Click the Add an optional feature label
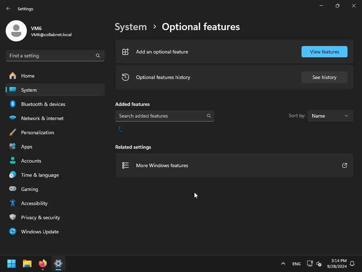This screenshot has height=272, width=362. coord(162,52)
